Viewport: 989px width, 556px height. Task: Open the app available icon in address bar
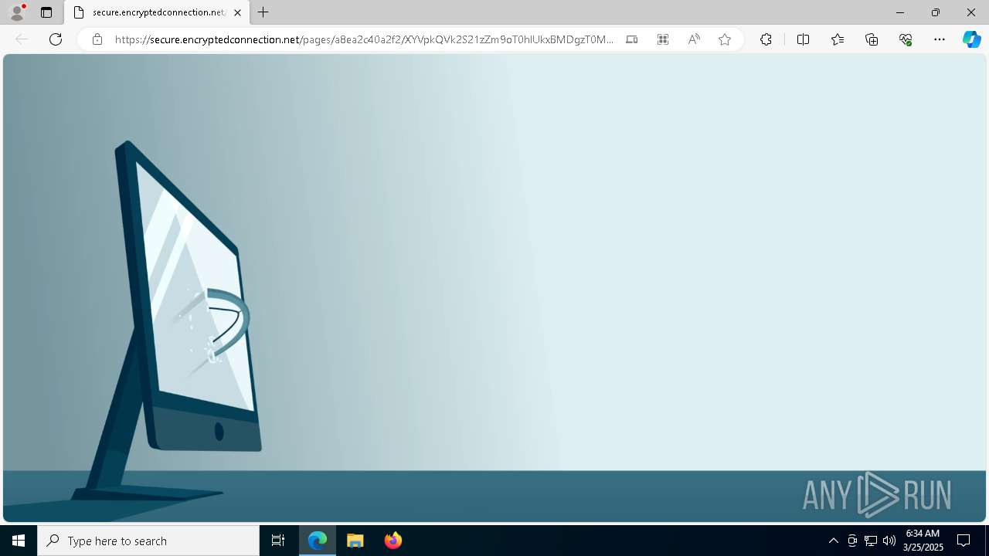pyautogui.click(x=632, y=39)
